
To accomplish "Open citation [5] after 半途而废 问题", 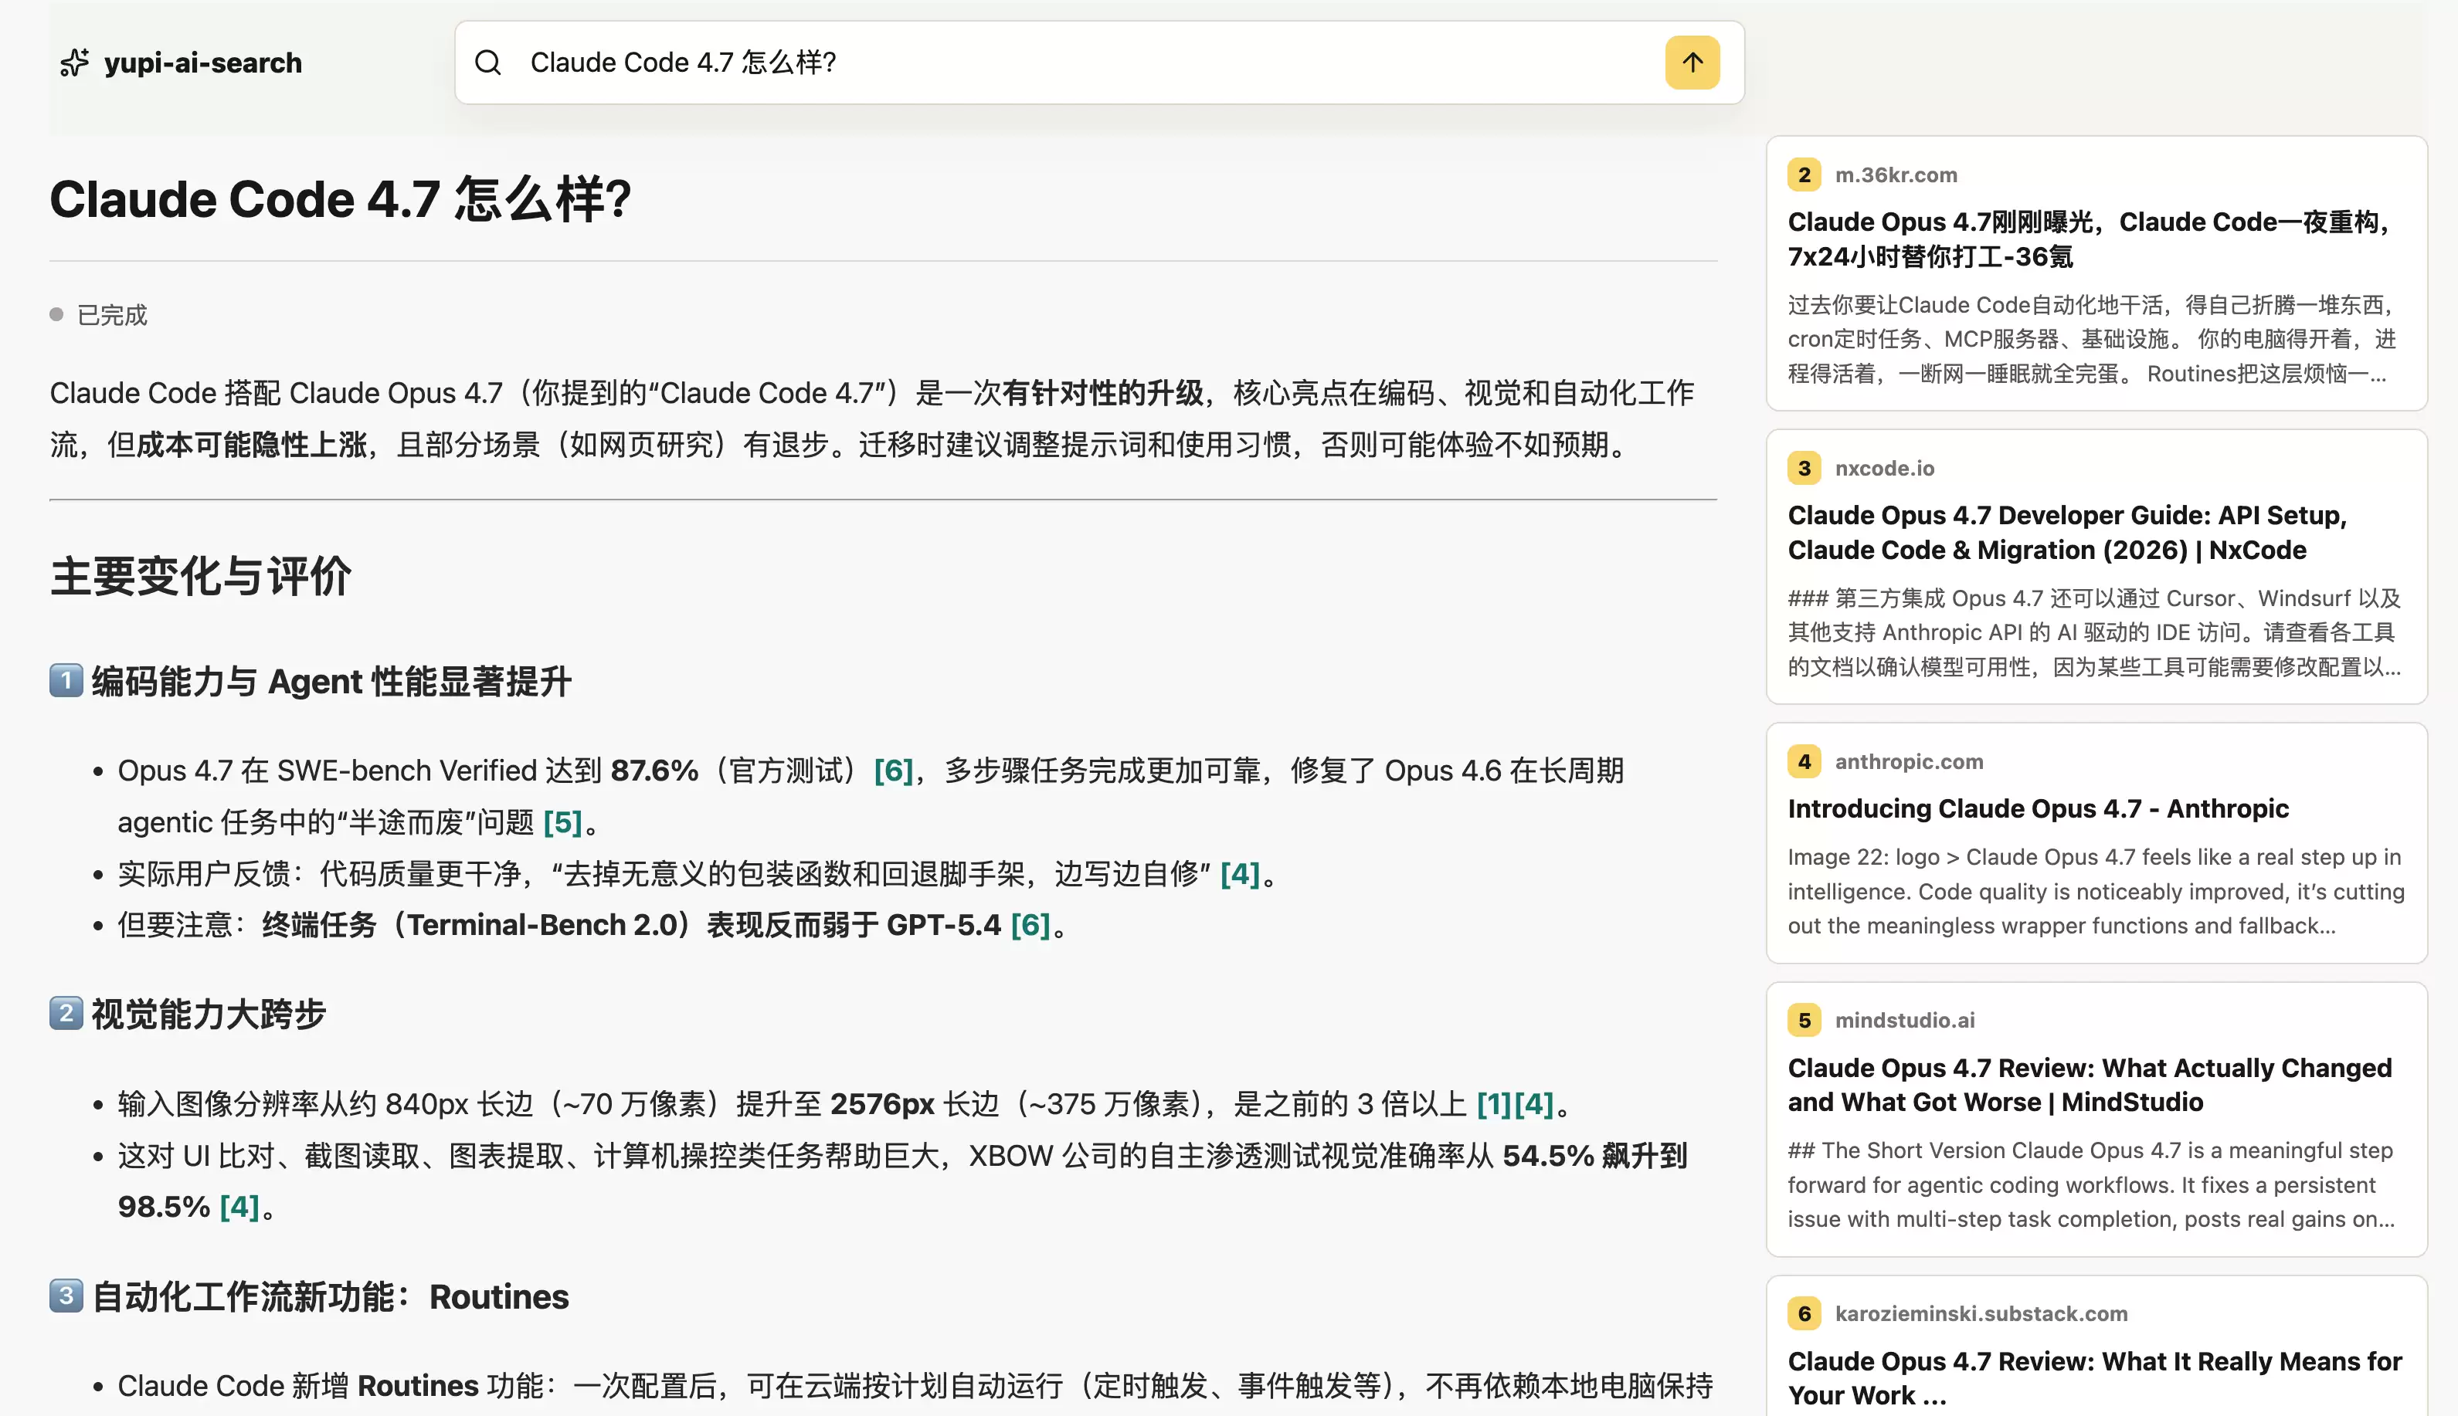I will pyautogui.click(x=562, y=821).
